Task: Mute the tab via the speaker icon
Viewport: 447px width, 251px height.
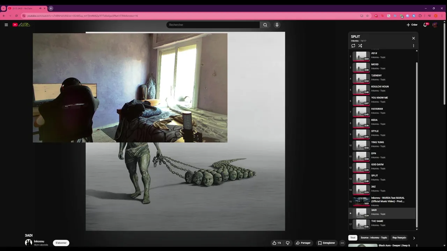Action: [40, 8]
